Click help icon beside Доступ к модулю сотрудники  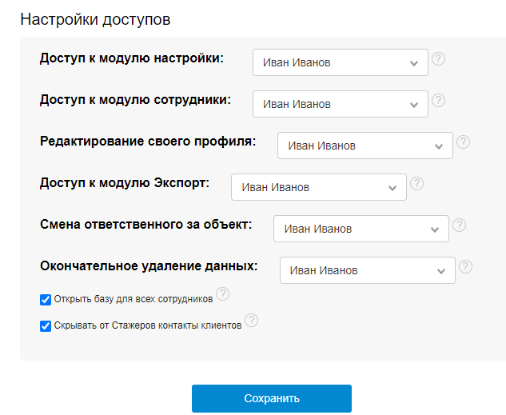(x=438, y=101)
